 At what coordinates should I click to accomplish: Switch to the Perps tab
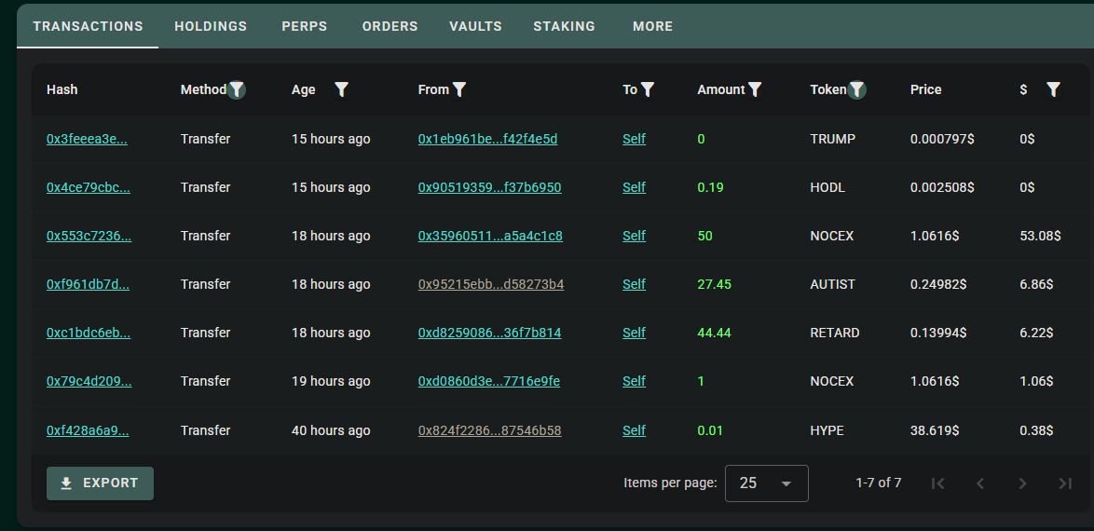(304, 26)
